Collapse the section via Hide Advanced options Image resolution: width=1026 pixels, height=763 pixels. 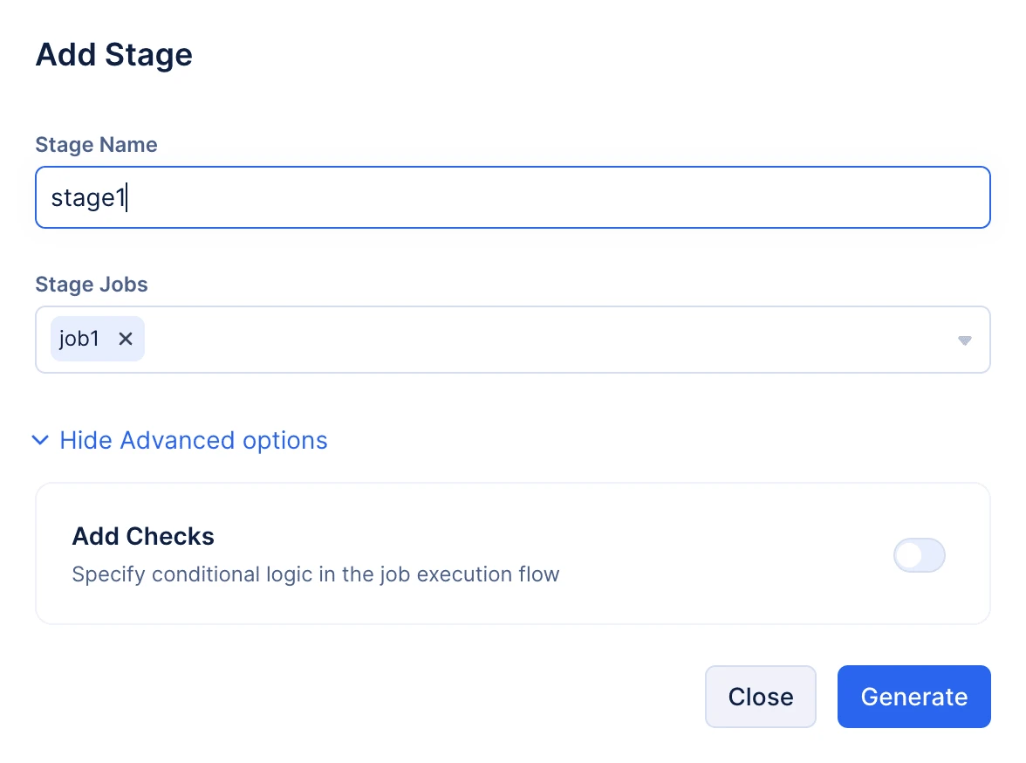pyautogui.click(x=194, y=440)
